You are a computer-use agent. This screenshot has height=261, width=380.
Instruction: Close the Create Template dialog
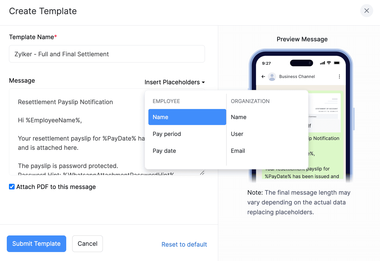click(366, 11)
